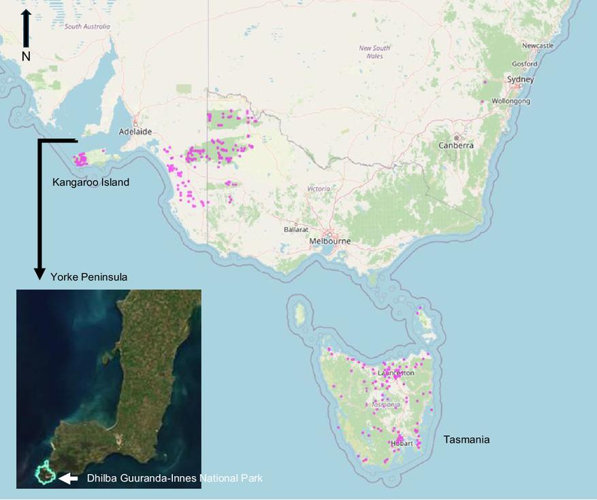The width and height of the screenshot is (597, 500).
Task: Click the Hobart label in Tasmania
Action: click(x=402, y=443)
